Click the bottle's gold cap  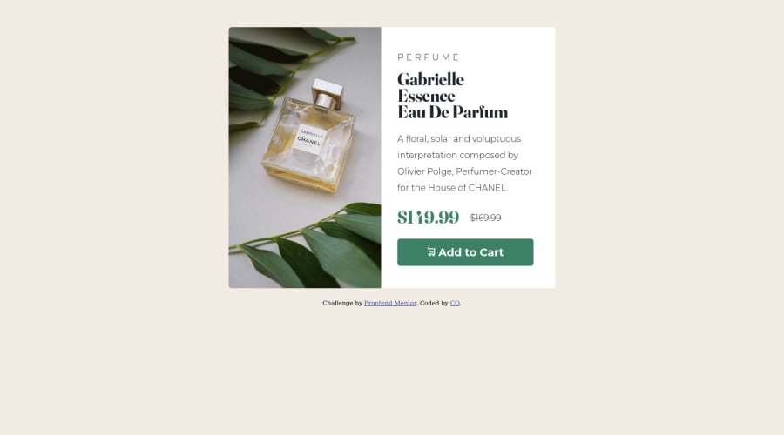(x=328, y=93)
